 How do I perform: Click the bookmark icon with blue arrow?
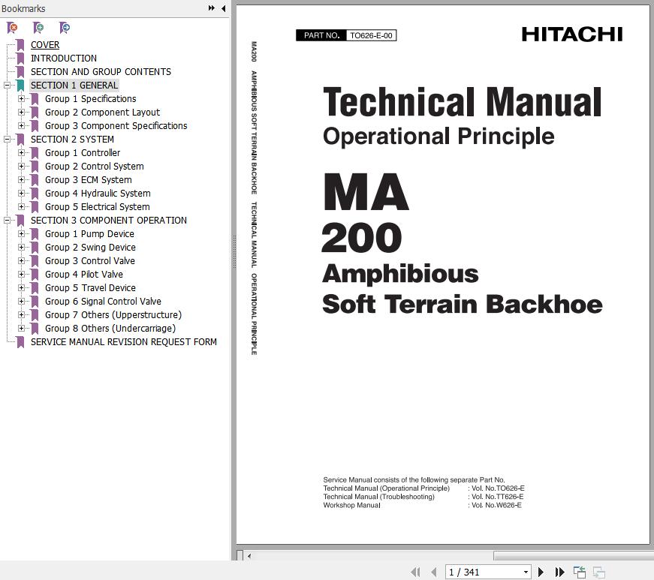[x=65, y=28]
